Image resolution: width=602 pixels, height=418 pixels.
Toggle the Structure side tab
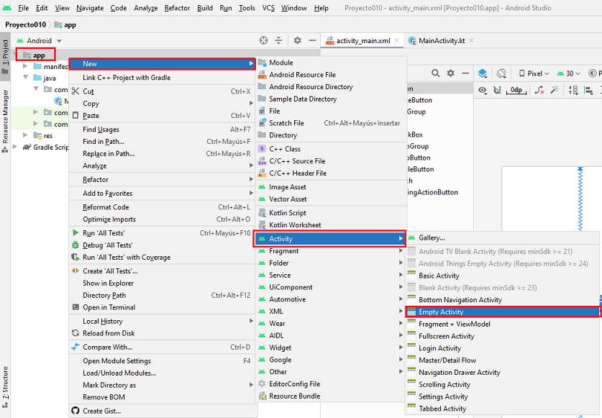click(5, 386)
